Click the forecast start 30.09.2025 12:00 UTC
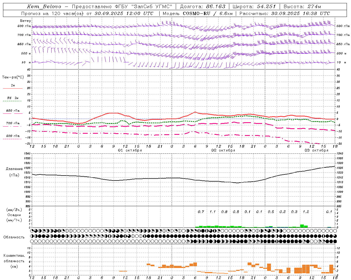Viewport: 351px width, 280px height. [124, 13]
